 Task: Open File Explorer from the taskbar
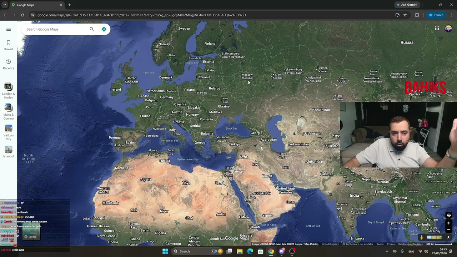point(240,251)
